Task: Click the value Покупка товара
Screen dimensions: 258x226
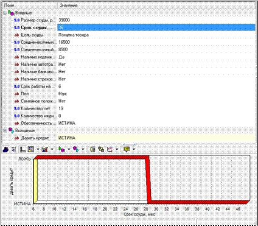Action: coord(74,35)
